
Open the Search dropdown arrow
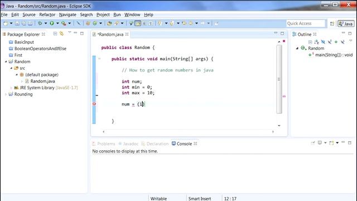tap(122, 23)
